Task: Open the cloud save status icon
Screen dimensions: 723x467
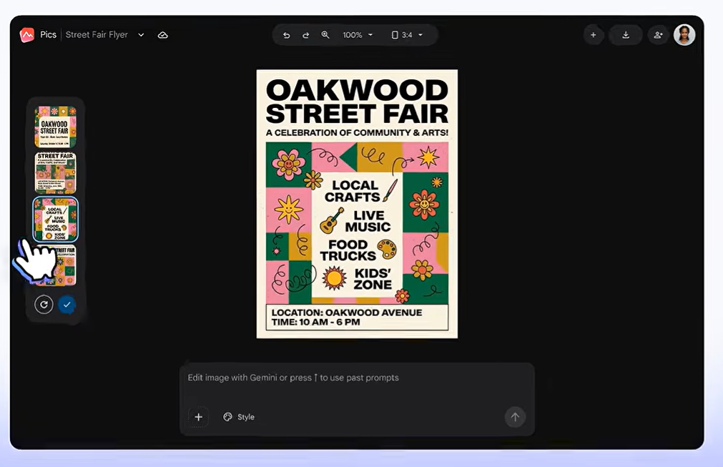Action: (x=163, y=35)
